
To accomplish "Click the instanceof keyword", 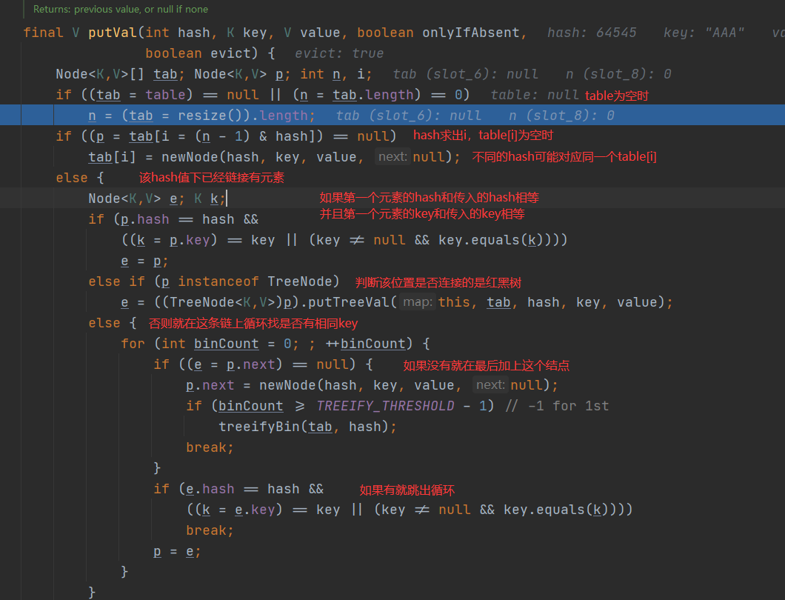I will [218, 281].
